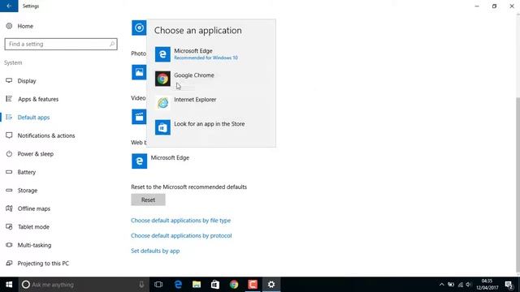Screen dimensions: 520x292
Task: Click the Home gear icon in sidebar
Action: pyautogui.click(x=9, y=26)
